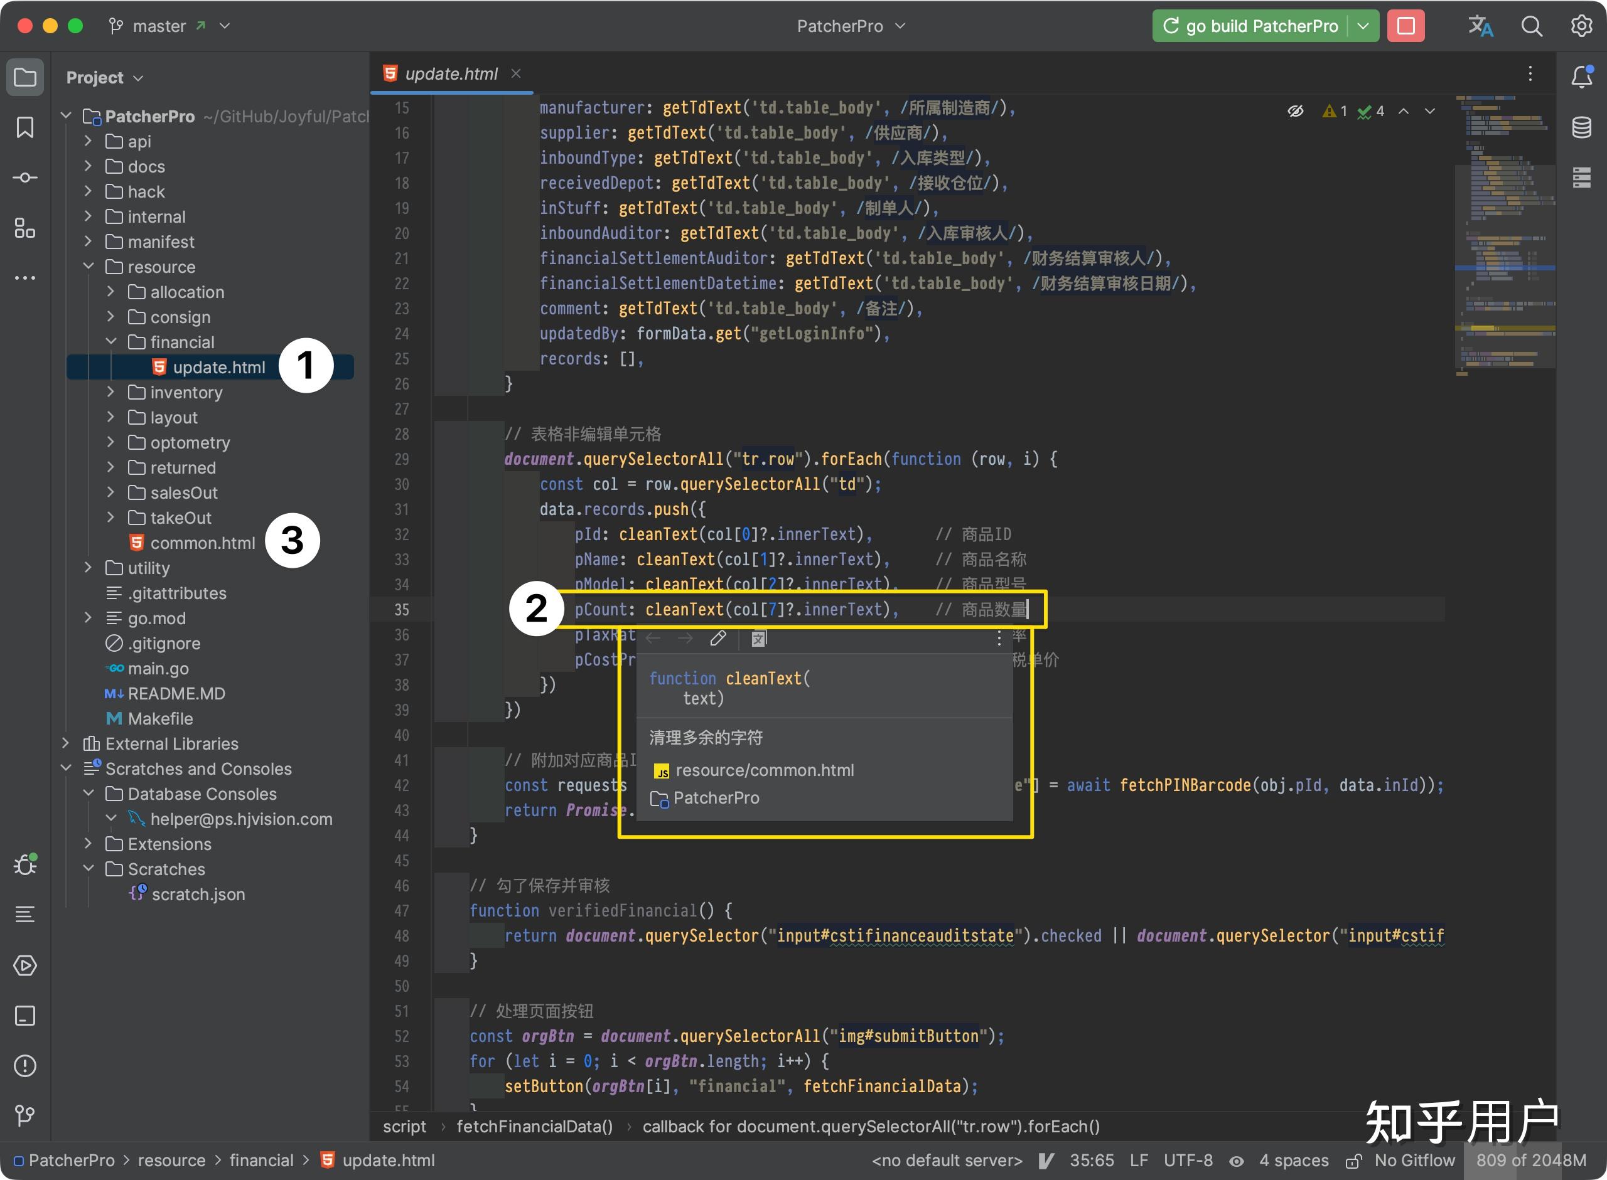Open the Services run tool window
Image resolution: width=1607 pixels, height=1180 pixels.
click(25, 965)
